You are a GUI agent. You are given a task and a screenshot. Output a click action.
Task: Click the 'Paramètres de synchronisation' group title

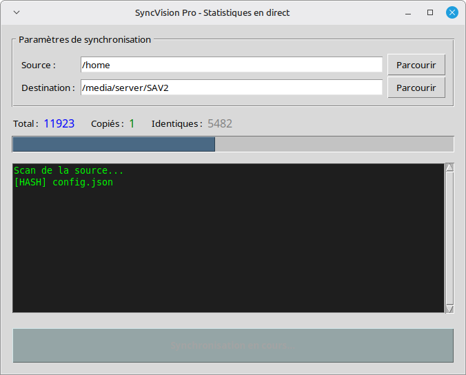[85, 40]
